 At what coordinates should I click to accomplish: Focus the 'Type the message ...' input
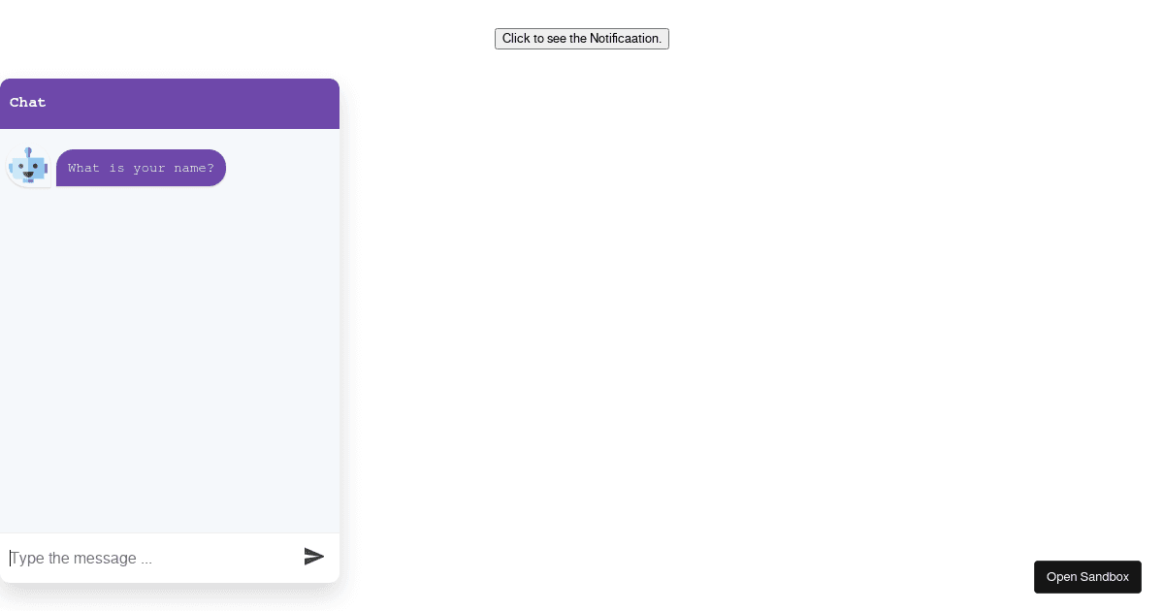point(145,559)
